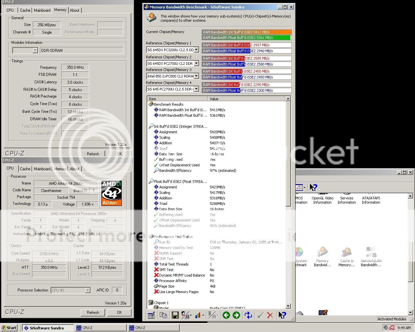The height and width of the screenshot is (332, 415).
Task: Click the red X cancel icon
Action: coord(270,315)
